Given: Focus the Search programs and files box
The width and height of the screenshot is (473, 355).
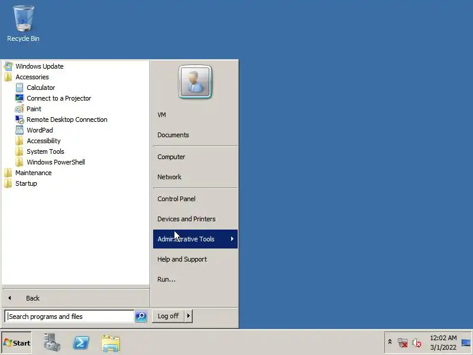Looking at the screenshot, I should (69, 317).
